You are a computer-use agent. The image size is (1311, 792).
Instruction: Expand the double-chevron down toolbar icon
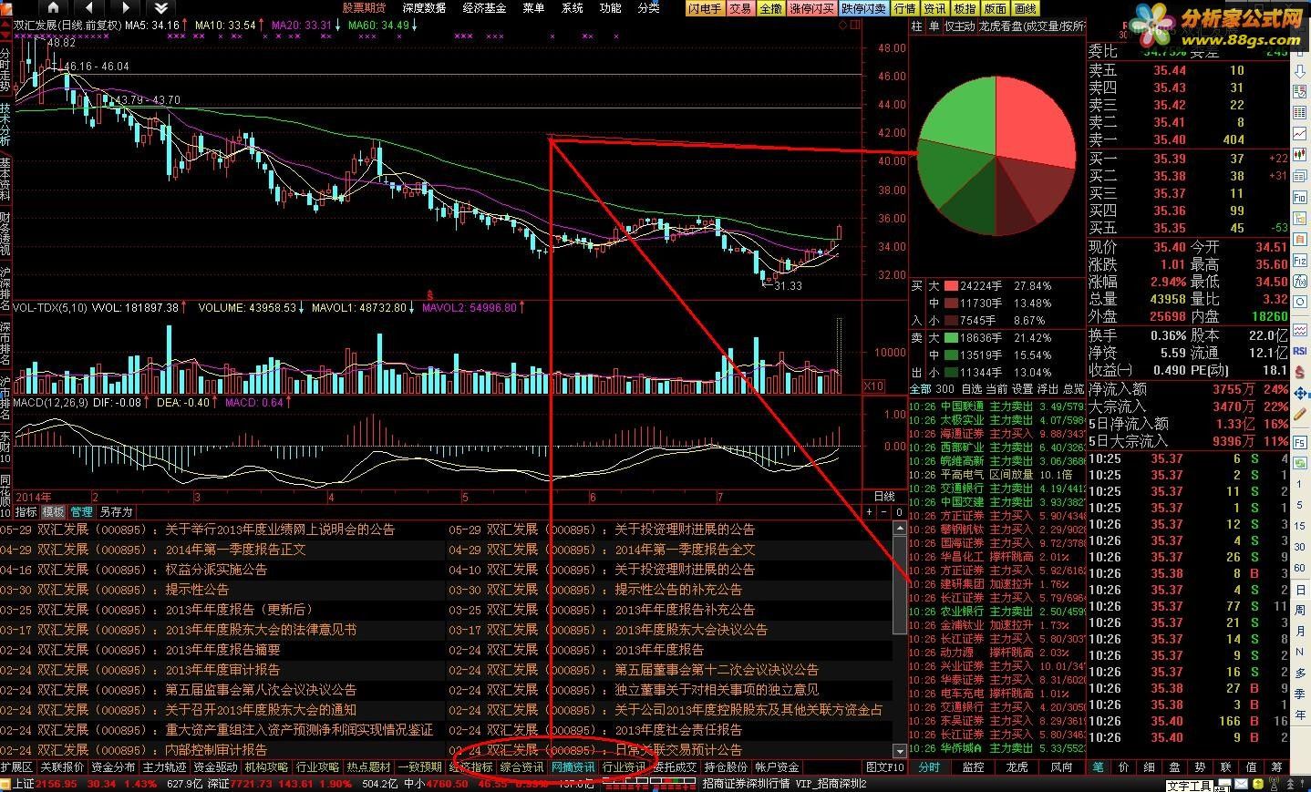pyautogui.click(x=160, y=8)
